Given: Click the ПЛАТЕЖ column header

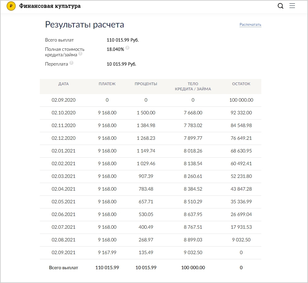Looking at the screenshot, I should tap(107, 84).
